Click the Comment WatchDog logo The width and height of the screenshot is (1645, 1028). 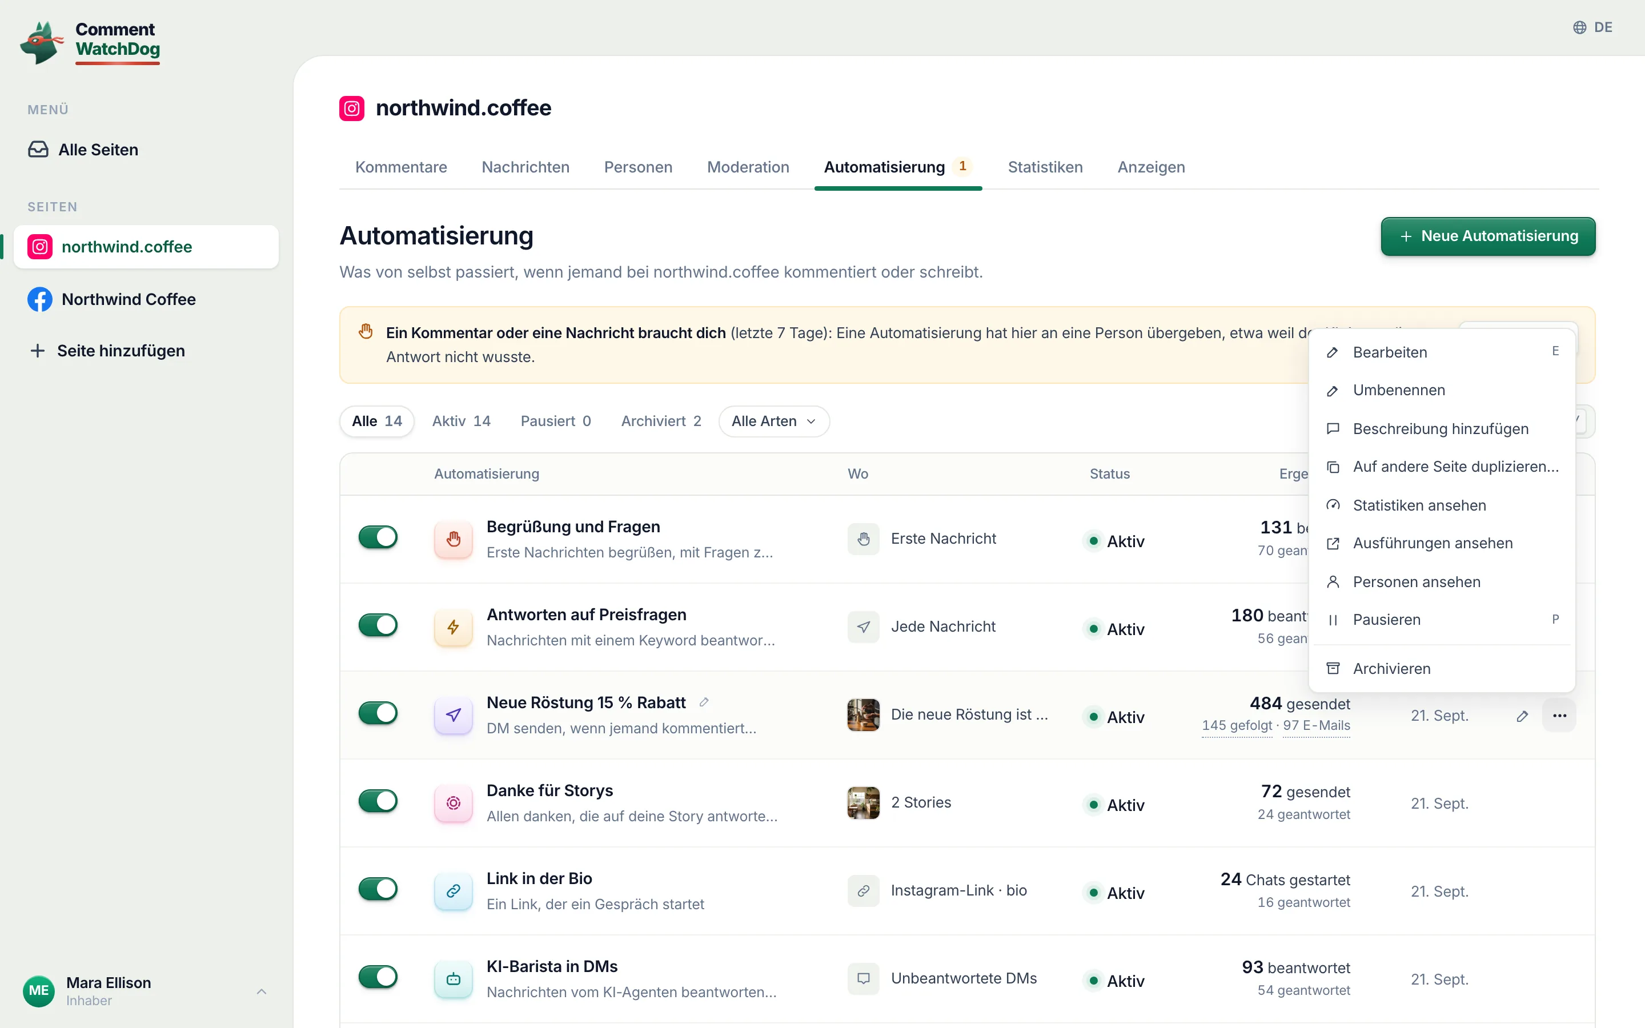90,42
